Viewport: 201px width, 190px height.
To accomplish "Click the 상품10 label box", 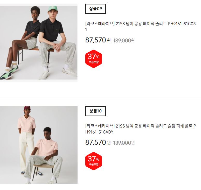I will tap(96, 111).
